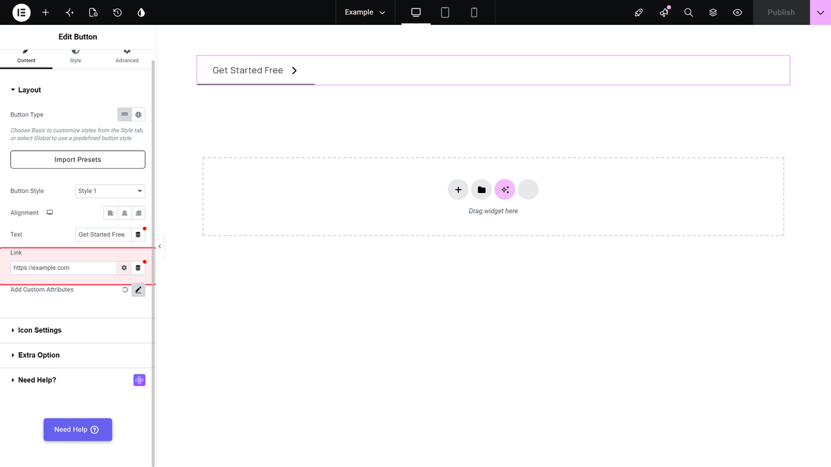831x467 pixels.
Task: Click the rocket launch icon
Action: pyautogui.click(x=639, y=12)
